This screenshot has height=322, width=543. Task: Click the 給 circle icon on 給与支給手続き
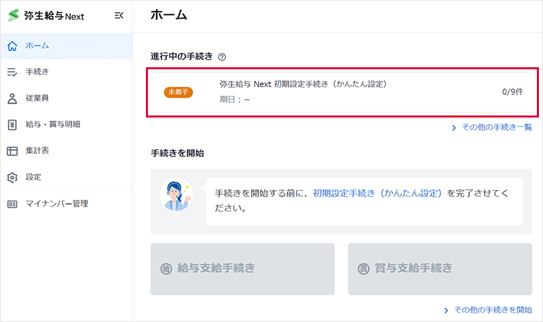tap(166, 268)
